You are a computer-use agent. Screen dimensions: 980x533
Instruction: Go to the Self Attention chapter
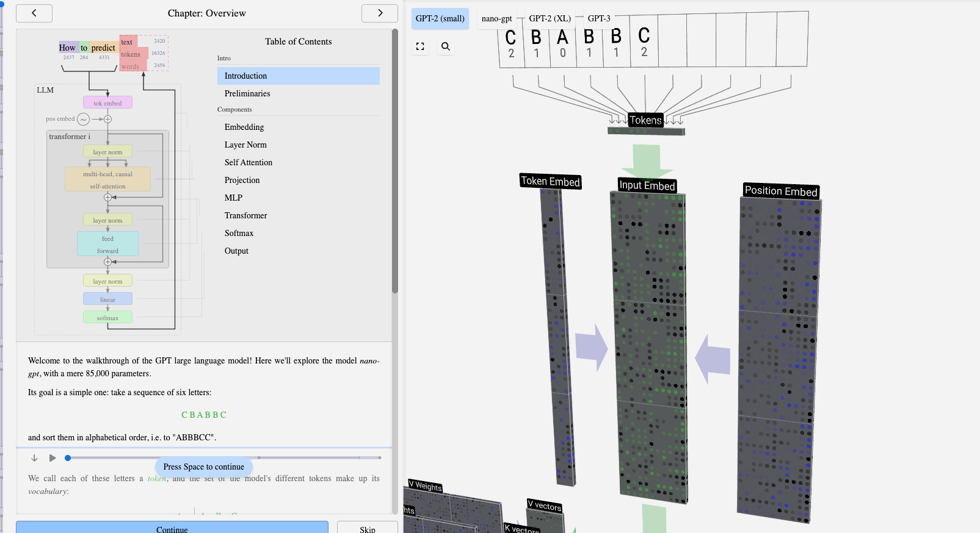[x=249, y=162]
